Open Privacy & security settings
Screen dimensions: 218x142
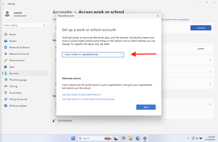click(25, 99)
